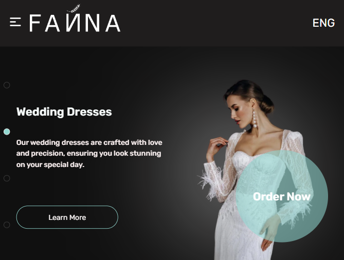Switch site language via ENG
The width and height of the screenshot is (344, 260).
323,23
